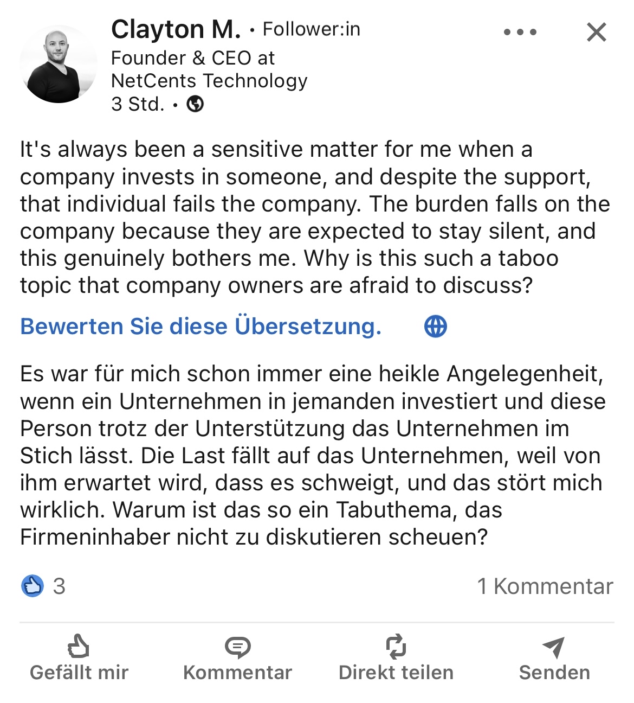Open the three-dot post options menu
The width and height of the screenshot is (634, 703).
pyautogui.click(x=520, y=32)
